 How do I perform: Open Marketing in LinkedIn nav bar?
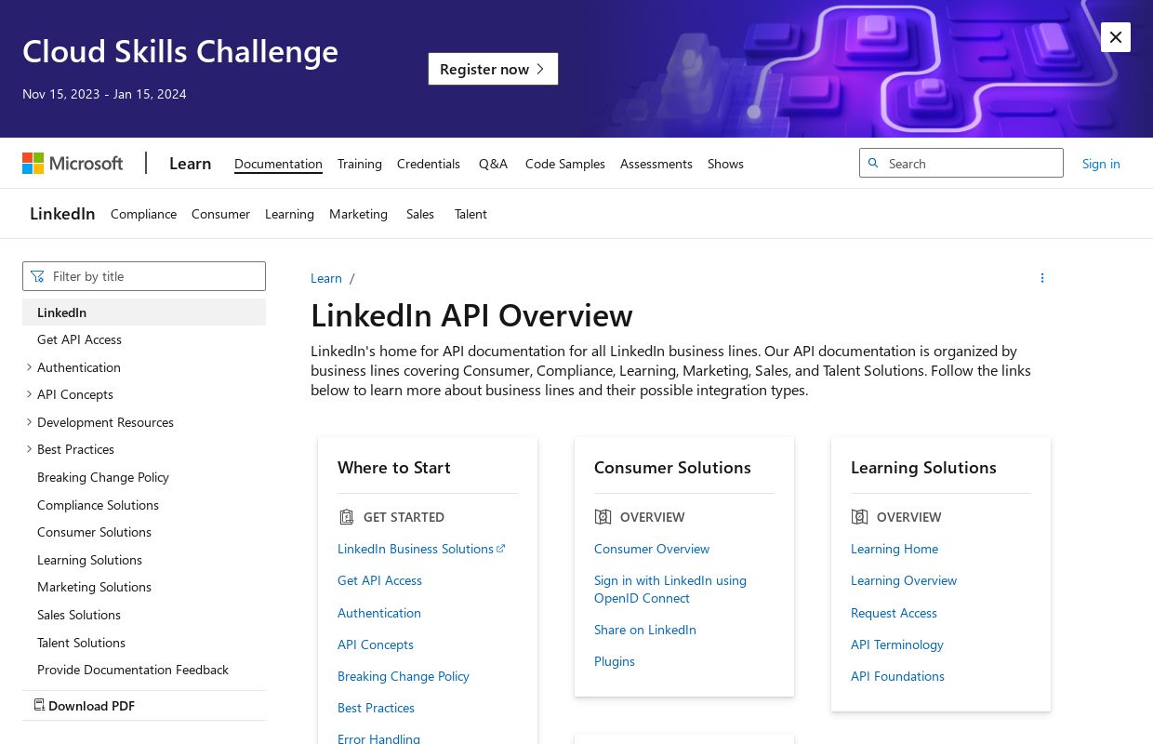(x=358, y=214)
